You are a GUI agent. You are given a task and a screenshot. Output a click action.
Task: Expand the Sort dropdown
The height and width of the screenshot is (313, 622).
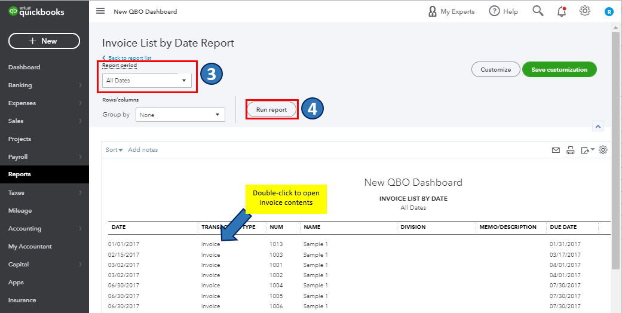click(114, 150)
